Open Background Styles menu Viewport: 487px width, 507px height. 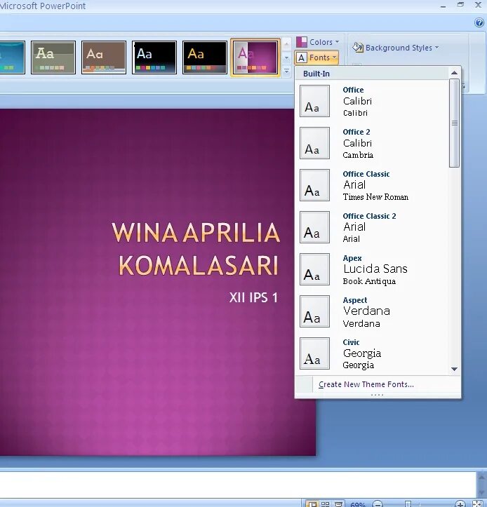[396, 48]
